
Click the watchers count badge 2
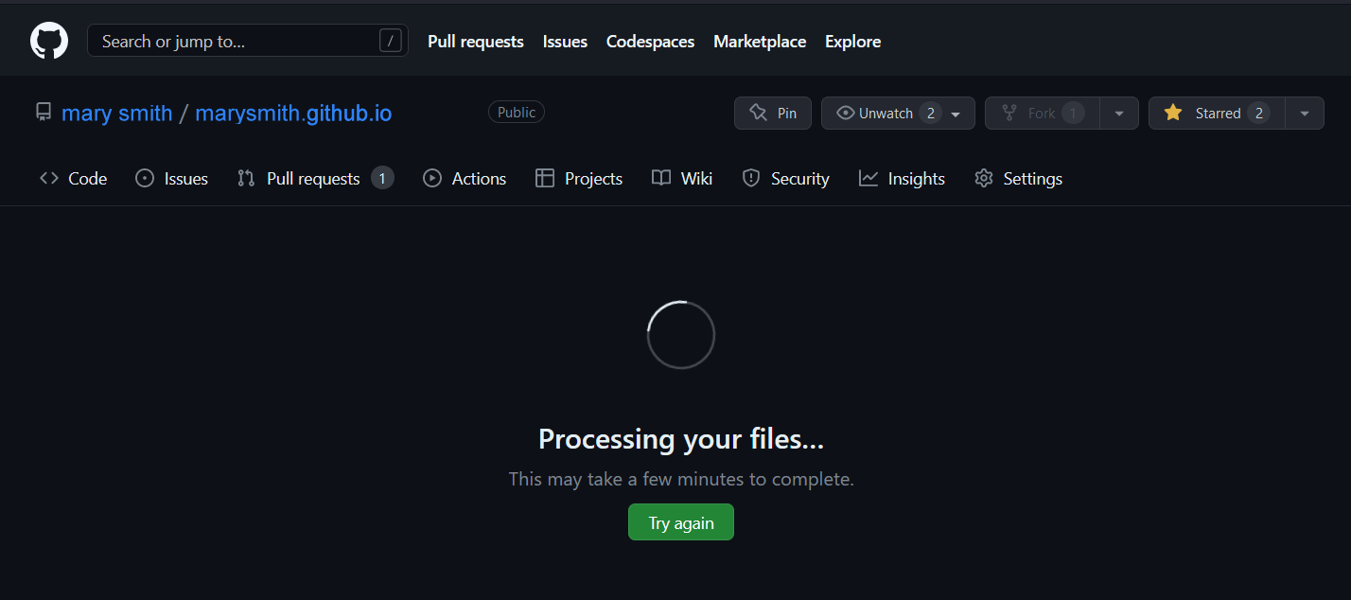930,114
